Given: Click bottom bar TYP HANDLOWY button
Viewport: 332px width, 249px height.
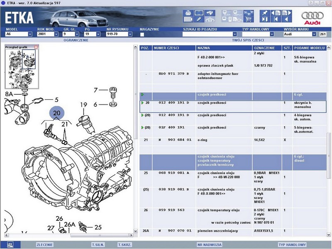Looking at the screenshot, I should coord(292,245).
